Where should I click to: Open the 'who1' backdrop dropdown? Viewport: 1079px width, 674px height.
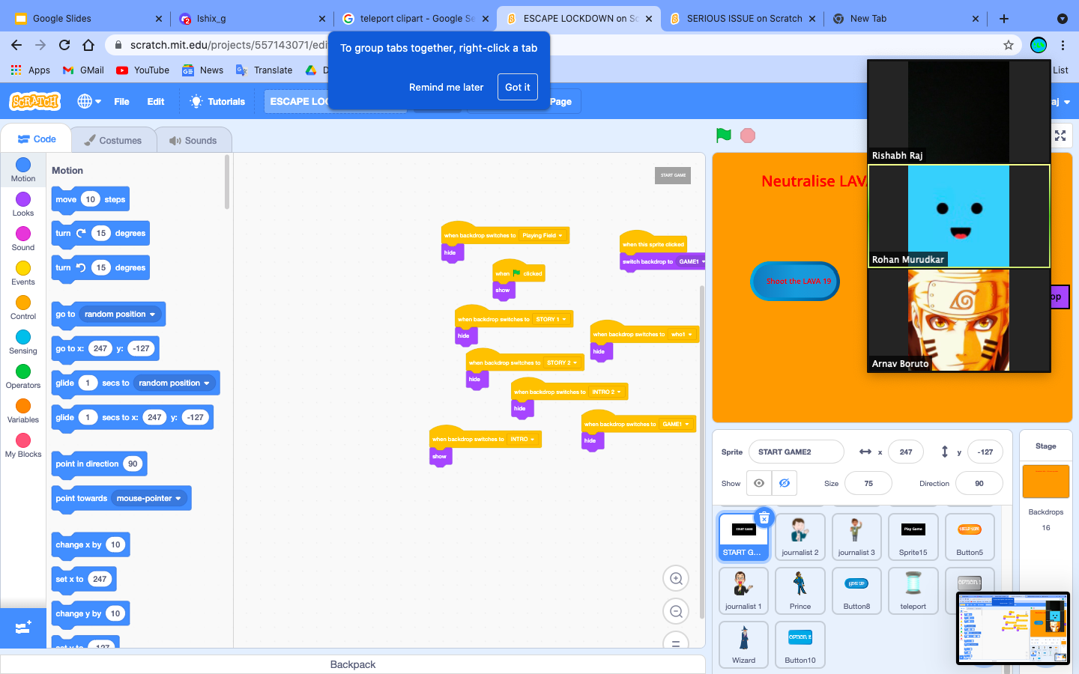(x=682, y=334)
